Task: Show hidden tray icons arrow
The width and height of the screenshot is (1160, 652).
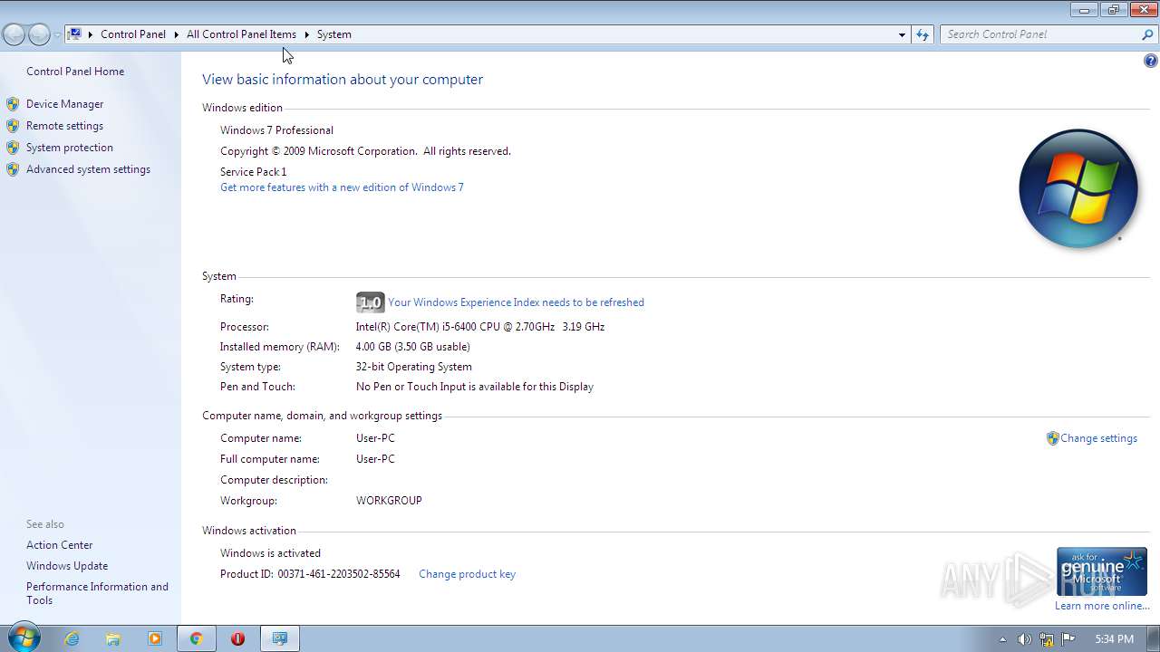Action: tap(1002, 639)
